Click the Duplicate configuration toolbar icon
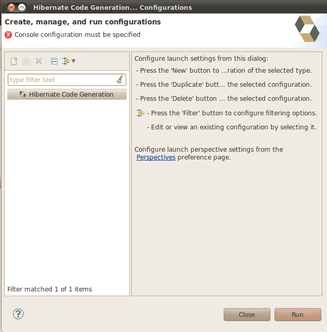Viewport: 327px width, 332px height. pyautogui.click(x=26, y=61)
